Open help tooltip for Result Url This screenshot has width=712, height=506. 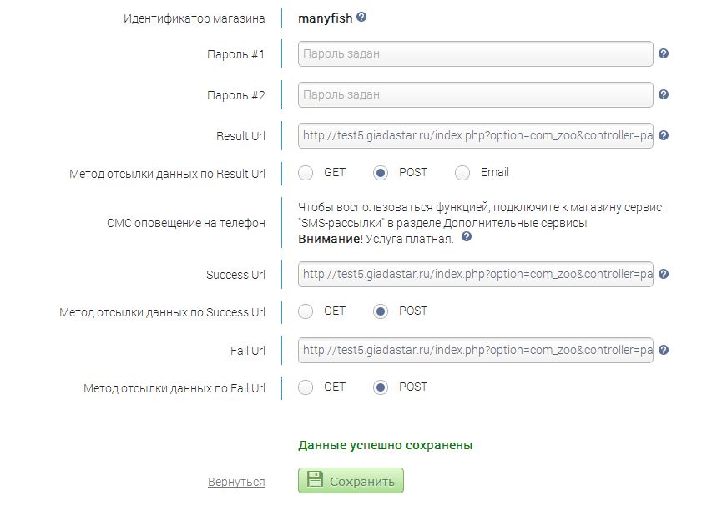coord(664,135)
